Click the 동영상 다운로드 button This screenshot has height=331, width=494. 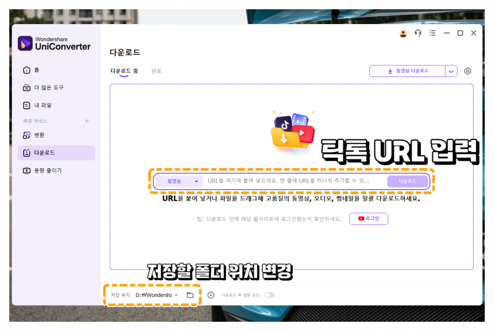[408, 71]
